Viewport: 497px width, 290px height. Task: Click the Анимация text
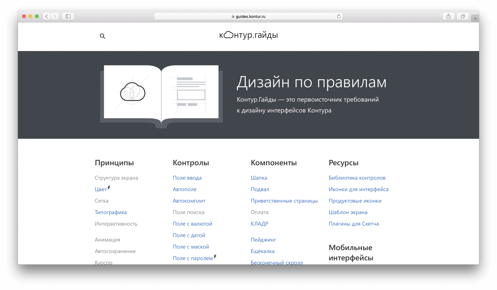pyautogui.click(x=107, y=240)
